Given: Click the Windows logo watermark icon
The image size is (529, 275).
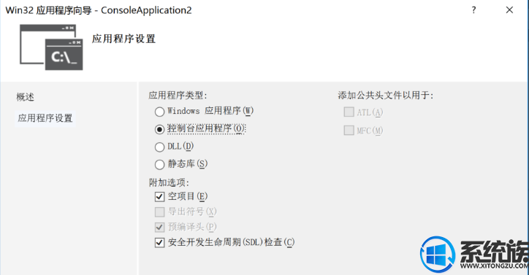Looking at the screenshot, I should pyautogui.click(x=438, y=254).
